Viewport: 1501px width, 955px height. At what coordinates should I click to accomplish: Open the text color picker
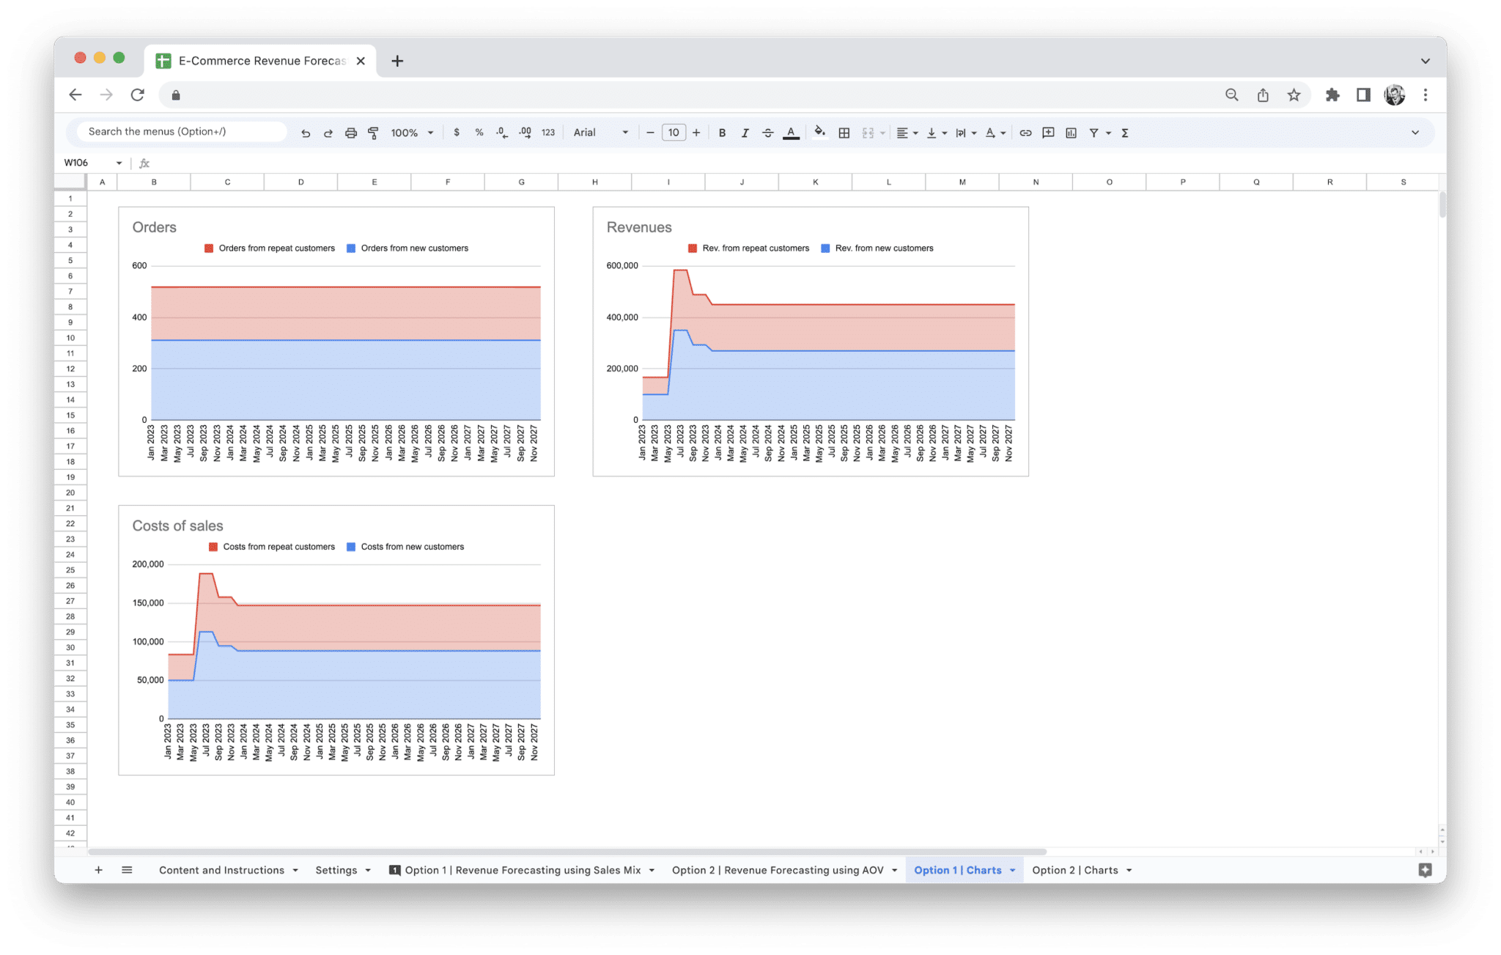pyautogui.click(x=791, y=133)
